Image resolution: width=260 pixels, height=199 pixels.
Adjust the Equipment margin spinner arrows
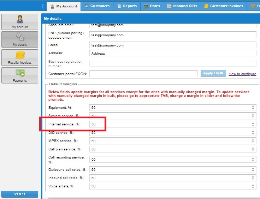(x=253, y=108)
